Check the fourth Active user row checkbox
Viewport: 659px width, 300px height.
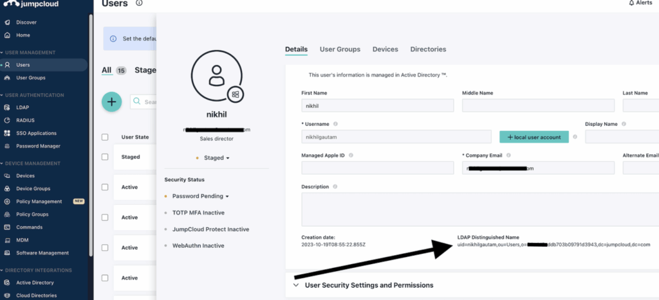pyautogui.click(x=105, y=278)
